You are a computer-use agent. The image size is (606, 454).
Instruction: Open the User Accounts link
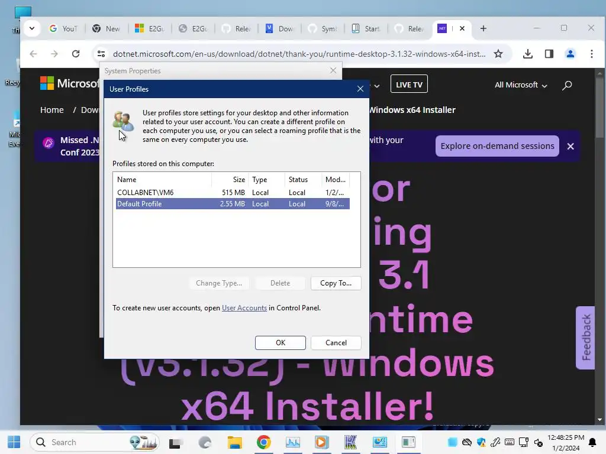pyautogui.click(x=244, y=308)
